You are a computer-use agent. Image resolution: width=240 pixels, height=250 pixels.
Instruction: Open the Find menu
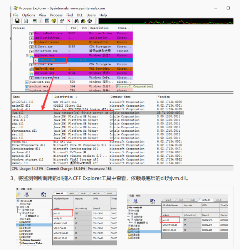pyautogui.click(x=69, y=15)
